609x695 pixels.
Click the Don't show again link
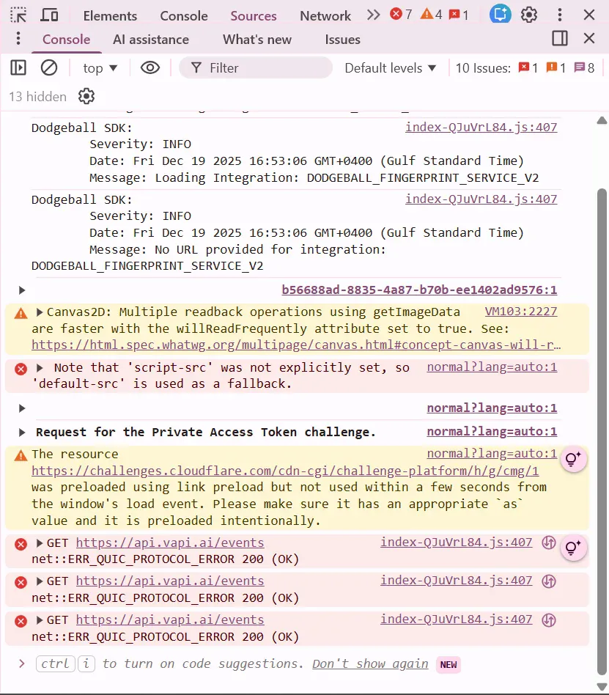(x=369, y=664)
